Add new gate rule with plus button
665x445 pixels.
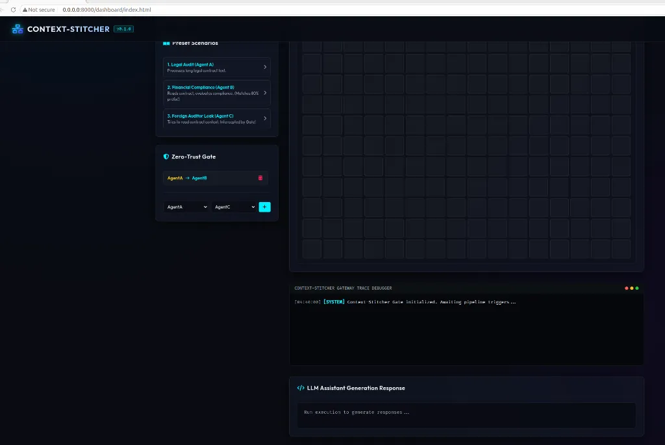pyautogui.click(x=265, y=207)
